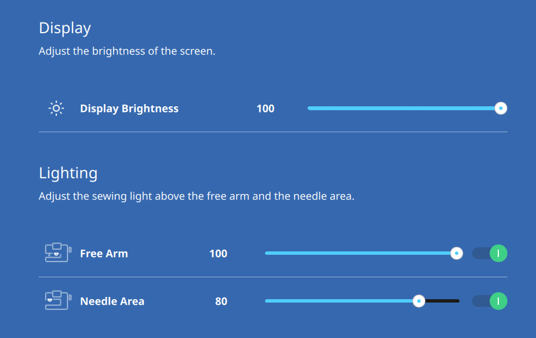Click the Needle Area value 80
The height and width of the screenshot is (338, 536).
(x=221, y=301)
